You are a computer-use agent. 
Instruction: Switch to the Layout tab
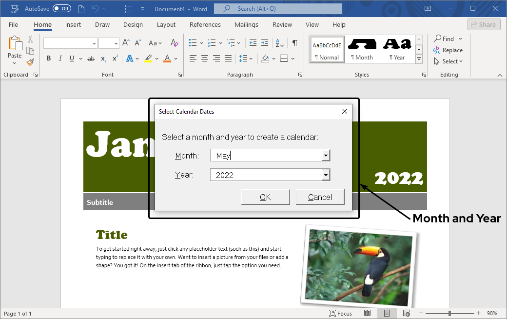tap(166, 25)
